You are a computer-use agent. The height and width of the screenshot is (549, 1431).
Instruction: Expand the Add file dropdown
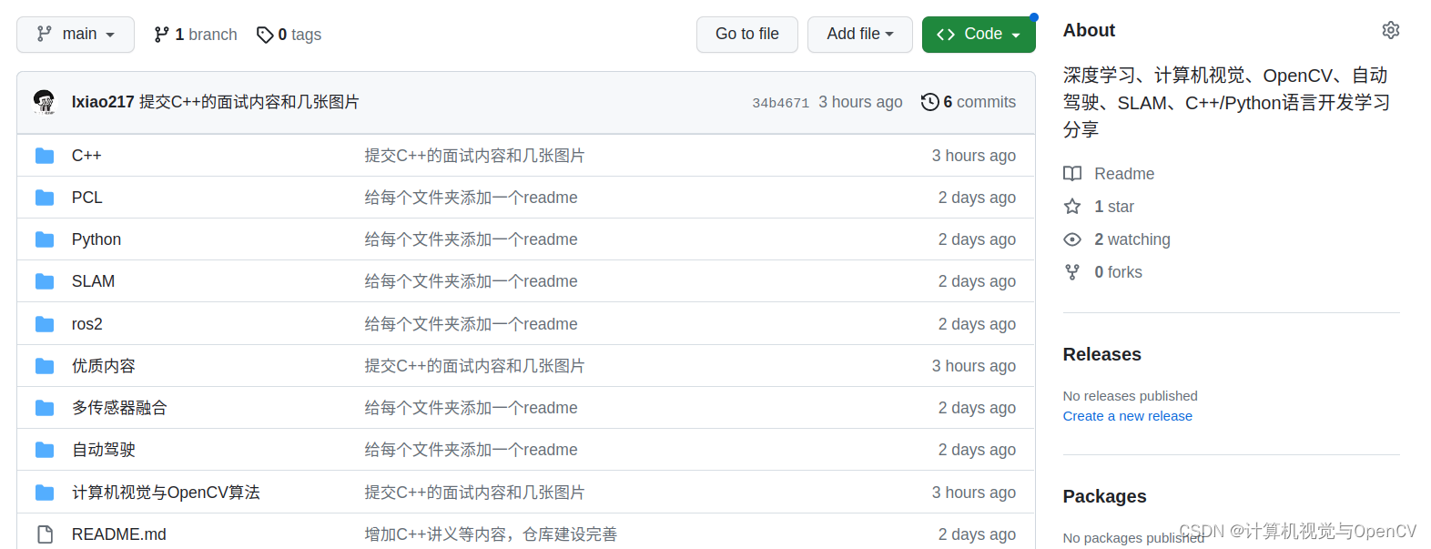pyautogui.click(x=860, y=35)
